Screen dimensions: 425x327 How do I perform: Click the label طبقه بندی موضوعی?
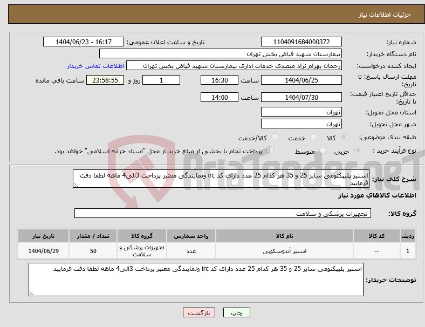point(388,137)
